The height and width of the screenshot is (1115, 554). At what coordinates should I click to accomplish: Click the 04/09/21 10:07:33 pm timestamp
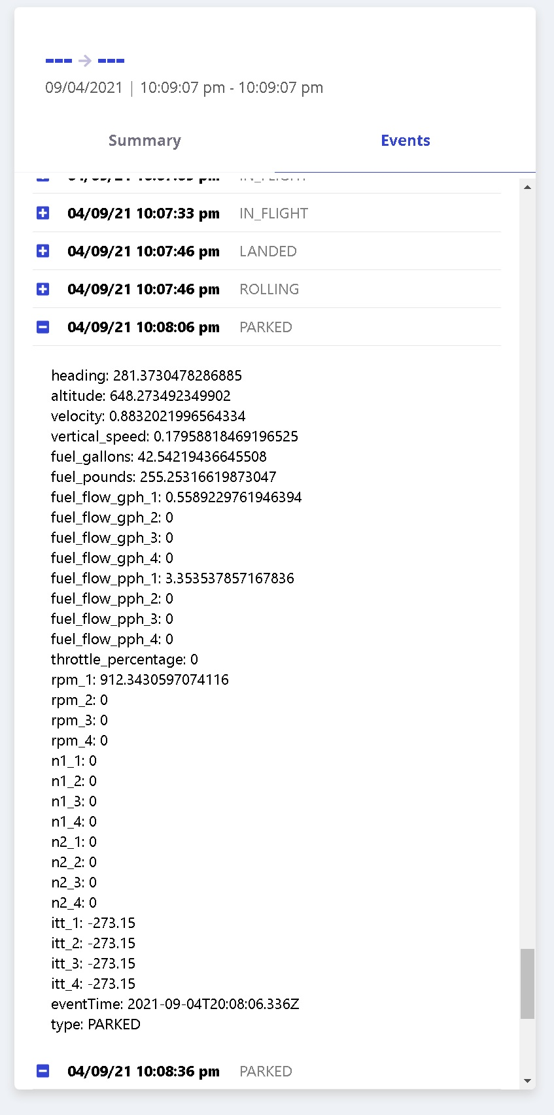click(x=143, y=213)
